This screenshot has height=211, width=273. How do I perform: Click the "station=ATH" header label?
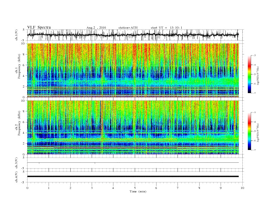(128, 28)
